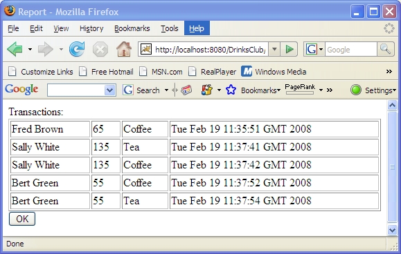The image size is (401, 254).
Task: Show more bookmarks toolbar items chevron
Action: click(389, 71)
